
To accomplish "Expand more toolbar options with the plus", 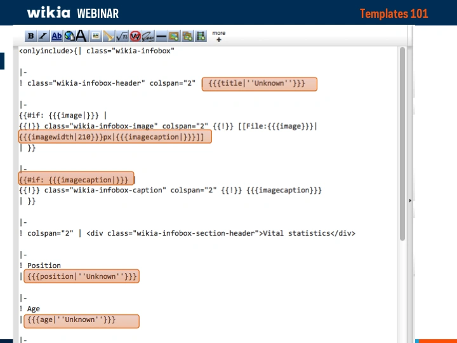I will [219, 39].
